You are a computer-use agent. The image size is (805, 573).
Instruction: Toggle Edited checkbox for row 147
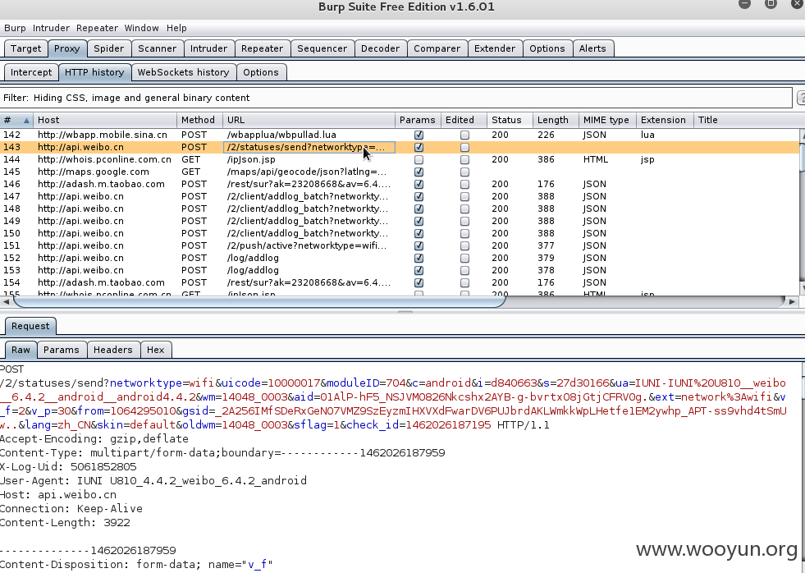tap(464, 197)
